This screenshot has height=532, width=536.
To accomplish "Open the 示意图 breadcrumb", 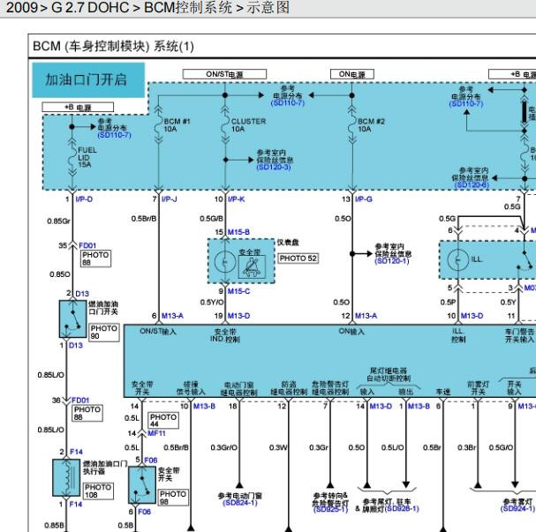I will pos(268,8).
